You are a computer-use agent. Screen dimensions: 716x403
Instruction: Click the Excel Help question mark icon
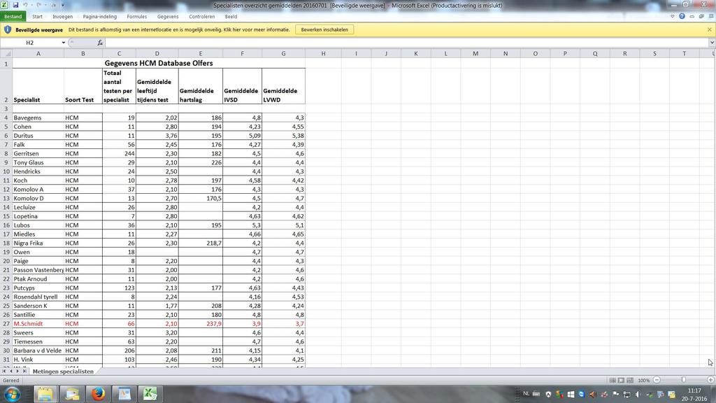(x=682, y=16)
